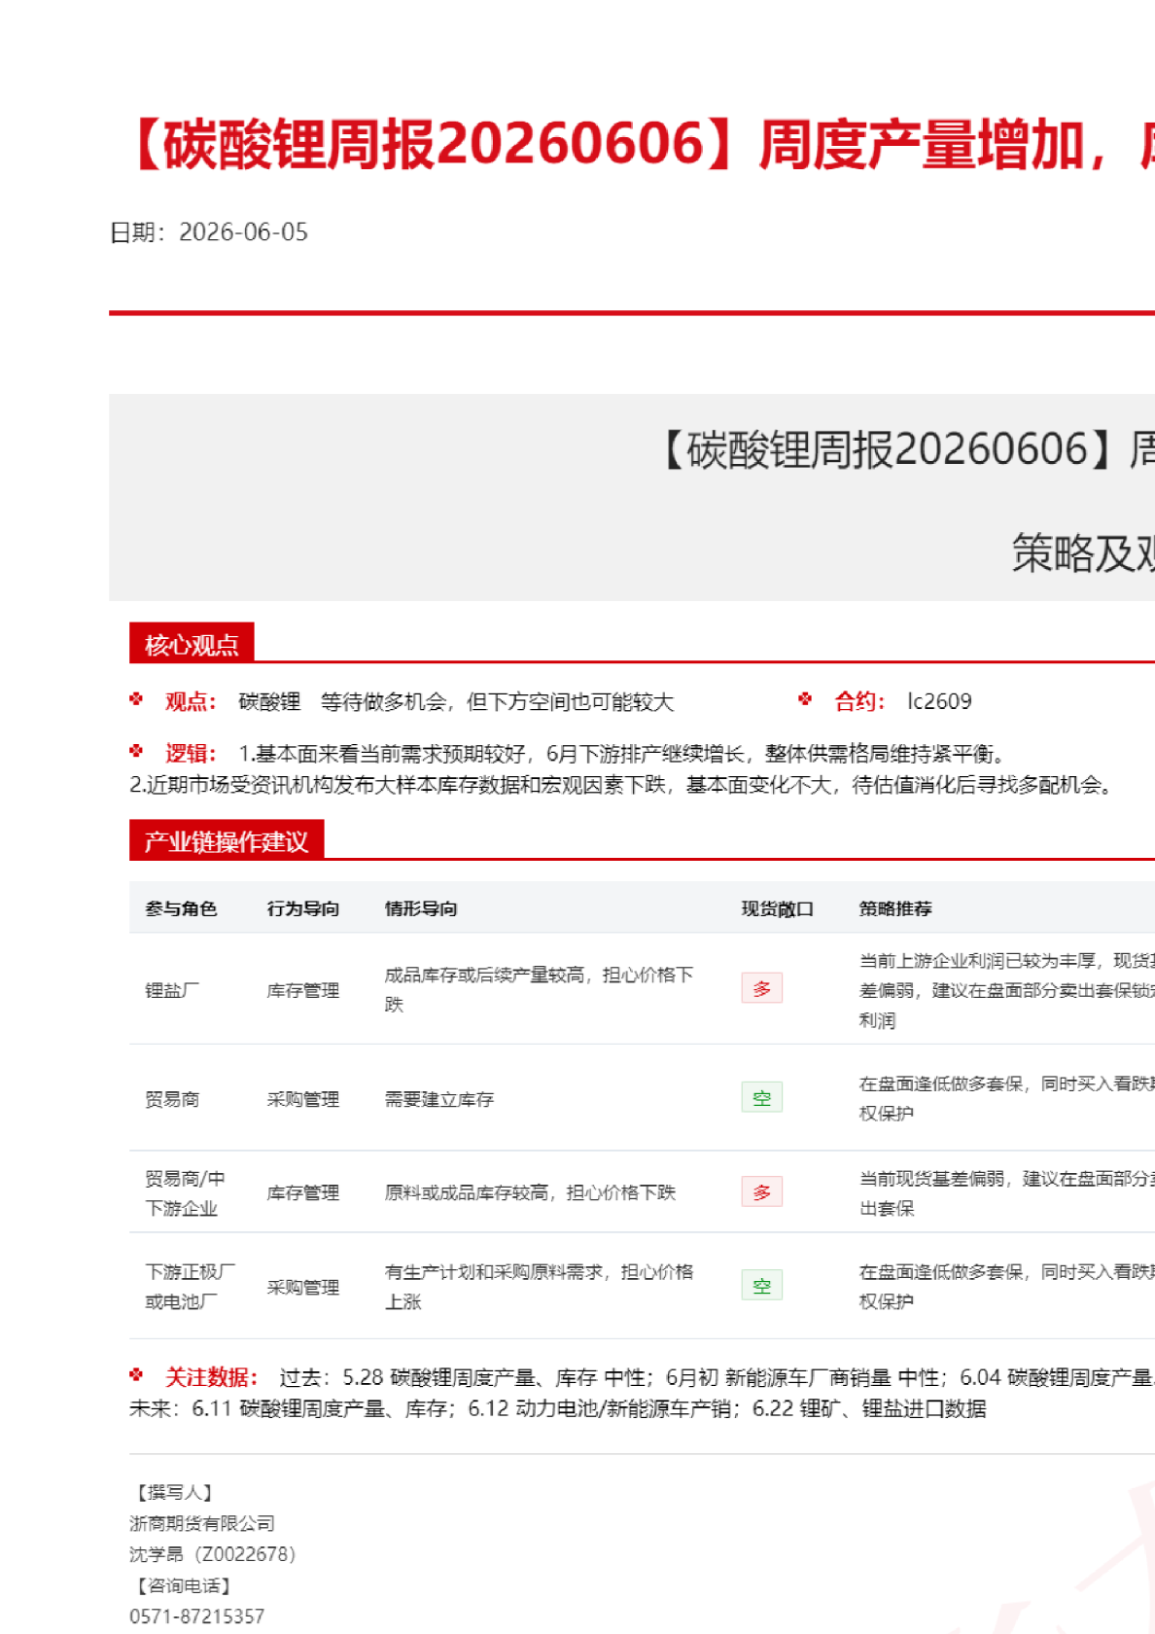Click the red diamond bullet beside 观点
The image size is (1155, 1634).
point(136,698)
